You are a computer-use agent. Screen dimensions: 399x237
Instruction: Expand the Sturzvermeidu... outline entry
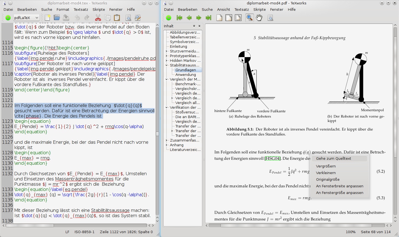166,51
